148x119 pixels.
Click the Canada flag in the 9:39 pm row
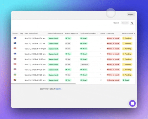[15, 64]
